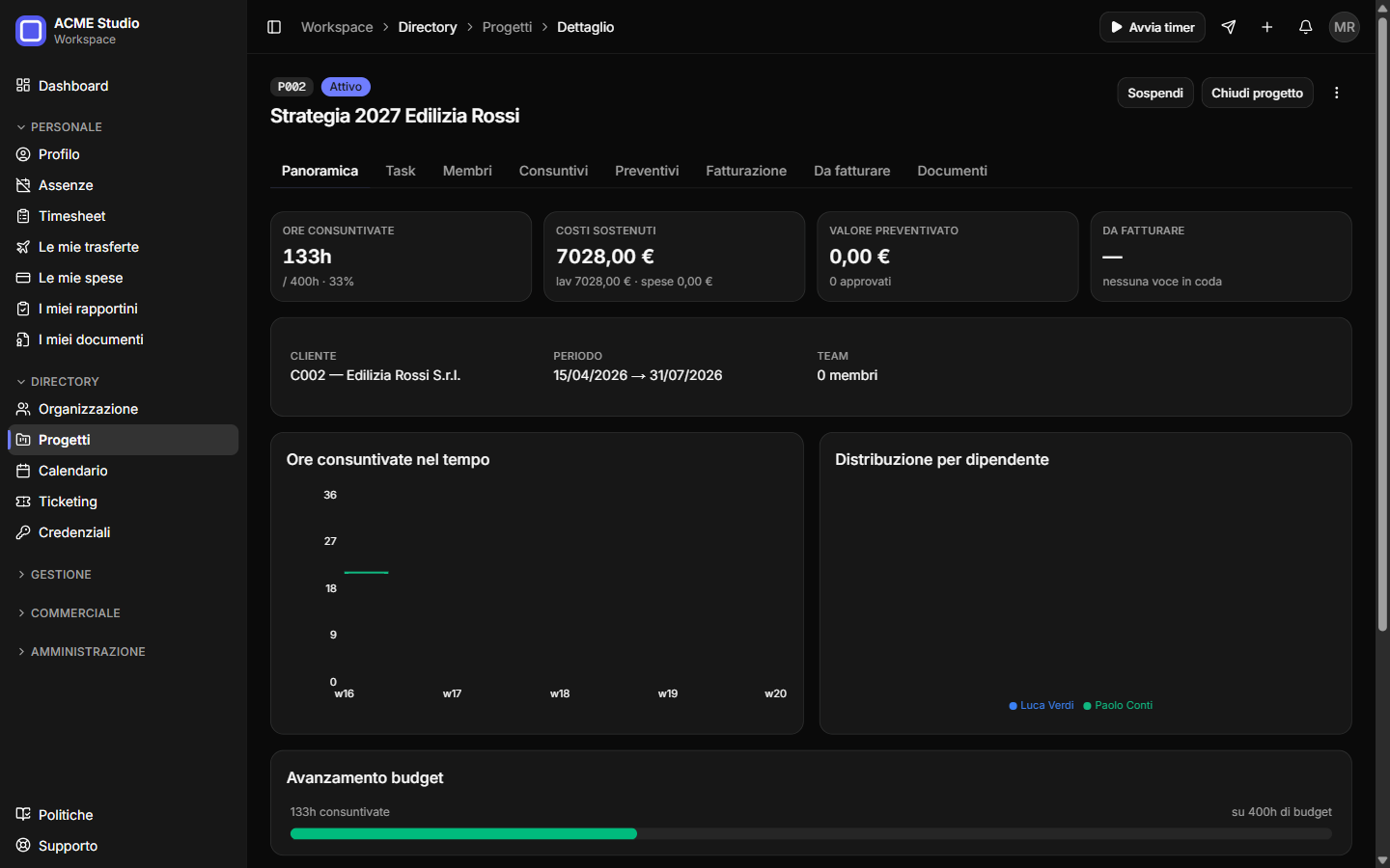Click Workspace breadcrumb link
1390x868 pixels.
337,27
